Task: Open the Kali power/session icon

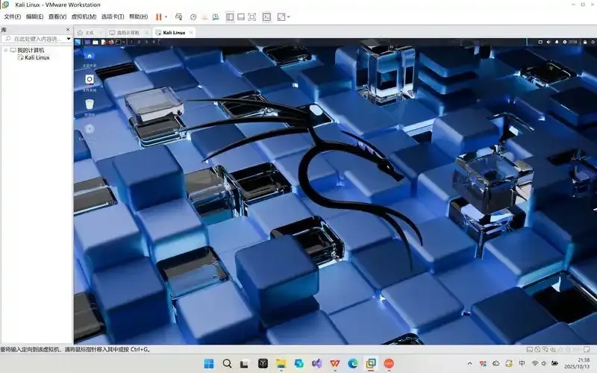Action: point(593,42)
